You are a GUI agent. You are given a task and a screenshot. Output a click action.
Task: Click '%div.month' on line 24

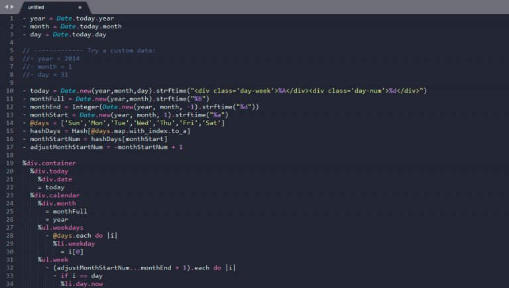pos(57,203)
